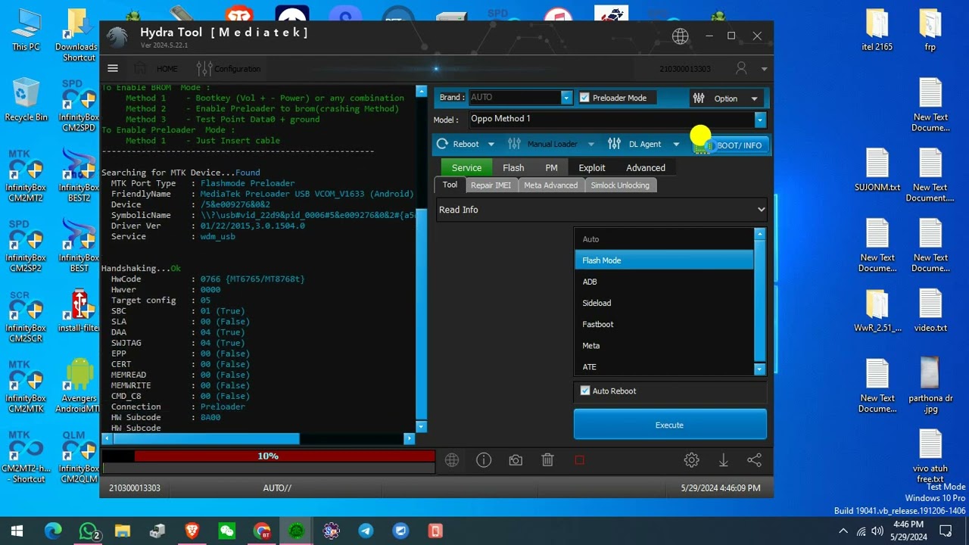Open settings with the gear icon
969x545 pixels.
(x=691, y=460)
